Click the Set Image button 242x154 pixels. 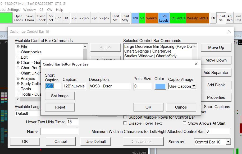(x=60, y=96)
